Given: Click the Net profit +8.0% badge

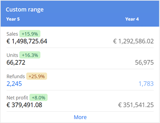Looking at the screenshot, I should (38, 97).
